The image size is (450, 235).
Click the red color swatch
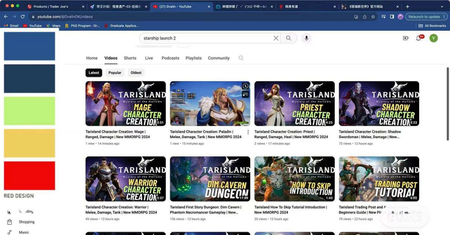(x=29, y=176)
